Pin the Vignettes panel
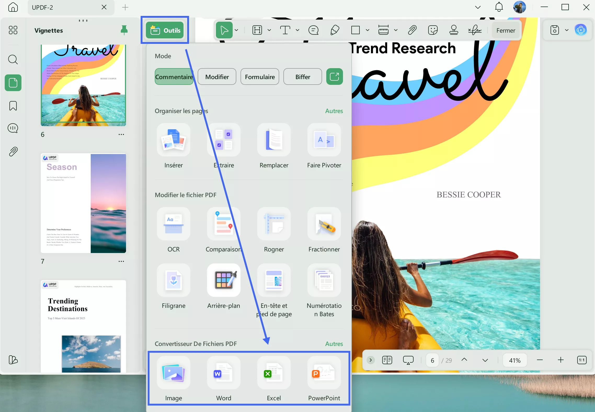Screen dimensions: 595x412 point(124,30)
